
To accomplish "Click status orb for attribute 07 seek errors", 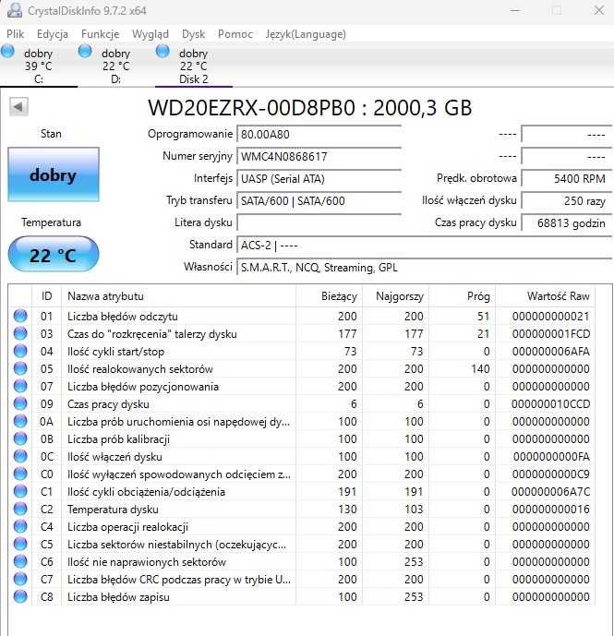I will (x=20, y=386).
